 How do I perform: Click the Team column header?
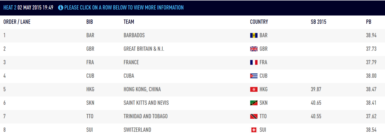click(129, 22)
